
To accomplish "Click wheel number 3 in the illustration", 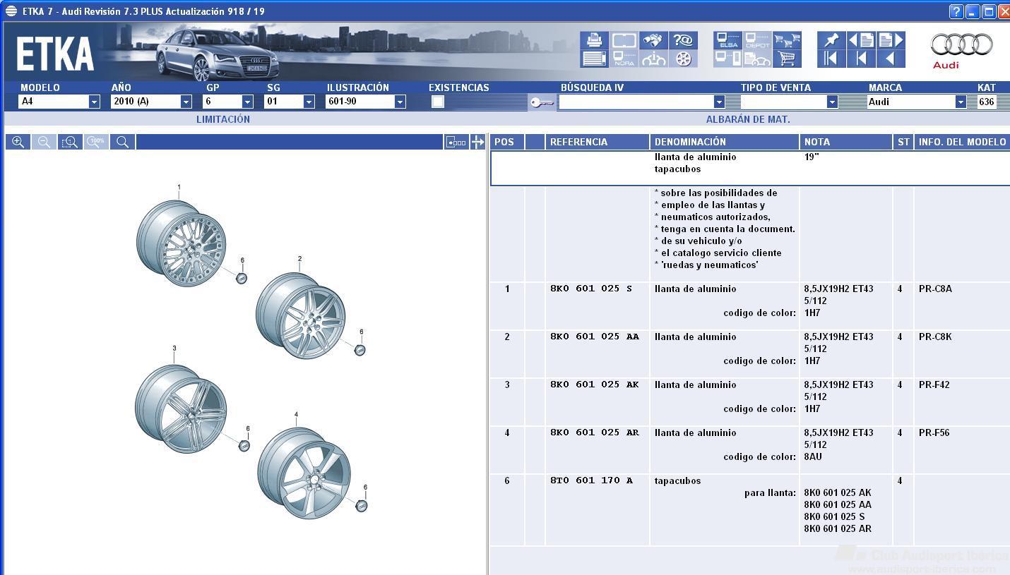I will click(x=181, y=408).
